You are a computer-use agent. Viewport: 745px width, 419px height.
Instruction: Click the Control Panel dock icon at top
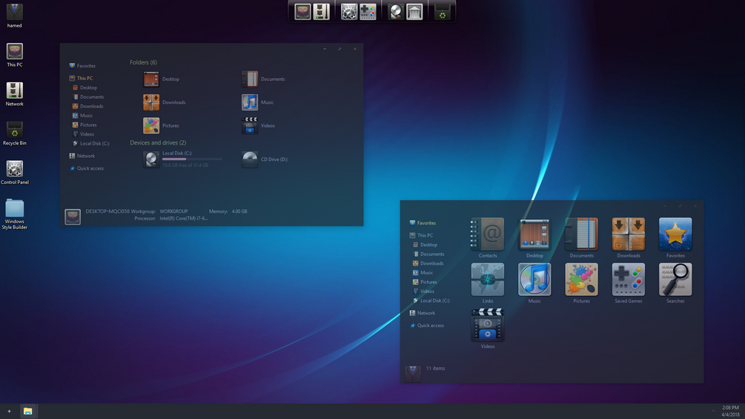pyautogui.click(x=349, y=12)
